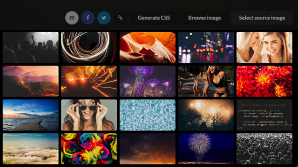298x167 pixels.
Task: Choose the golden fireworks behind trees thumbnail
Action: point(206,115)
